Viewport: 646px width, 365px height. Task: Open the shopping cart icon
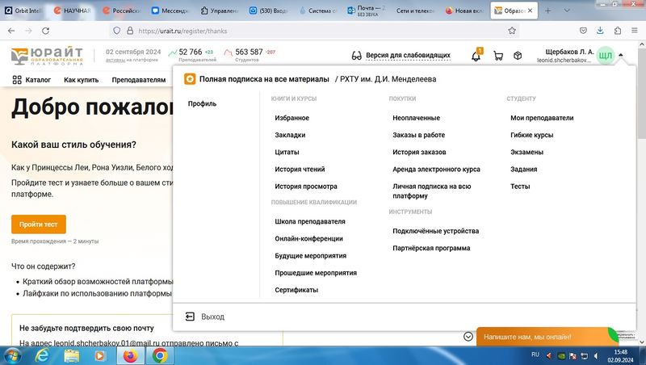tap(498, 56)
